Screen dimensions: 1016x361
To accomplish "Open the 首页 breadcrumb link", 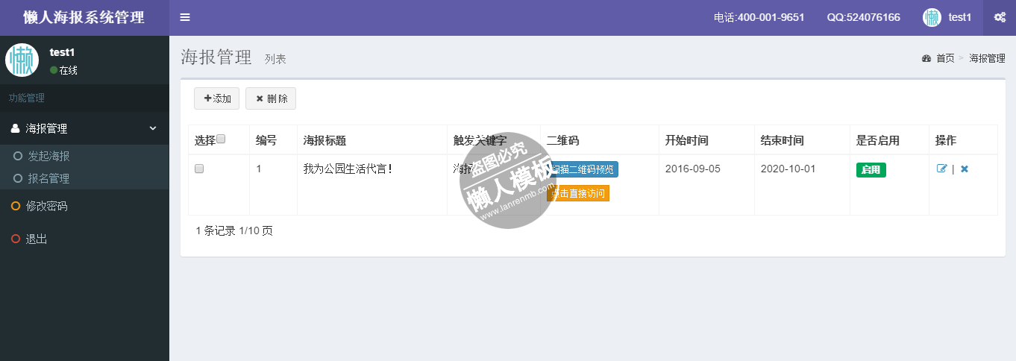I will [x=945, y=58].
